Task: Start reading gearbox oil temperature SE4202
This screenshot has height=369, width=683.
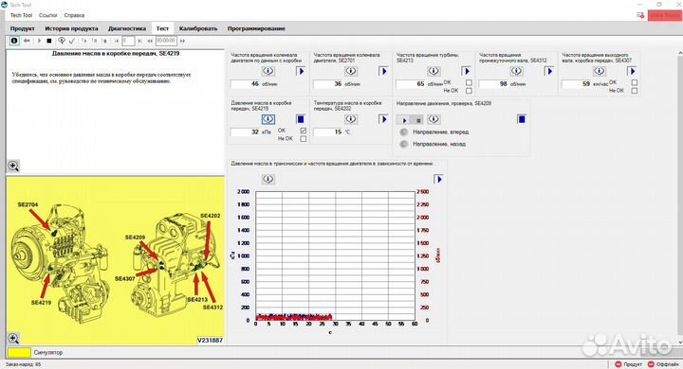Action: coord(383,119)
